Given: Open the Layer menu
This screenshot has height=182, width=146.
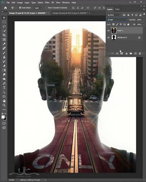Looking at the screenshot, I should coord(27,2).
